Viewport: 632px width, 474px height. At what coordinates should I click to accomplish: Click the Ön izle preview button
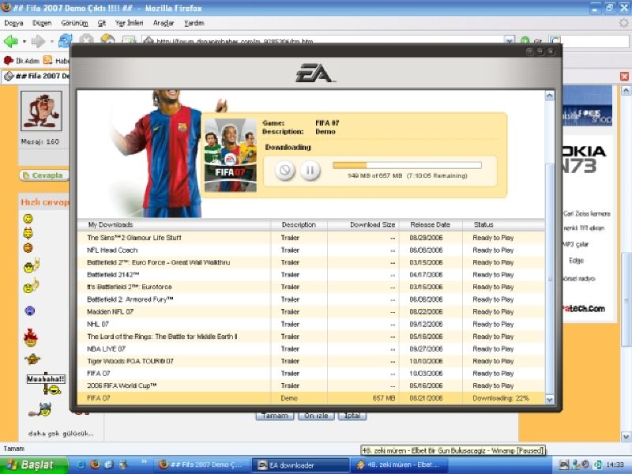(x=315, y=416)
